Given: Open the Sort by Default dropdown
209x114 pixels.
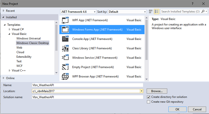Looking at the screenshot, I should [x=127, y=12].
